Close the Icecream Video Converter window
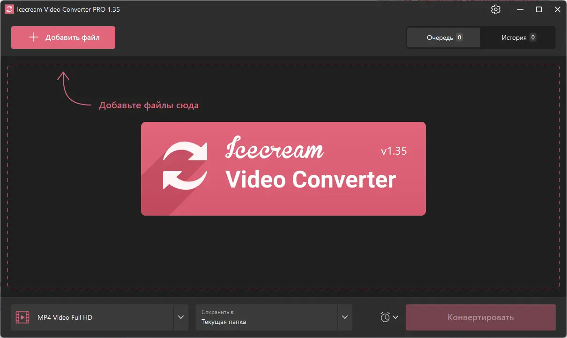Image resolution: width=567 pixels, height=338 pixels. click(557, 9)
